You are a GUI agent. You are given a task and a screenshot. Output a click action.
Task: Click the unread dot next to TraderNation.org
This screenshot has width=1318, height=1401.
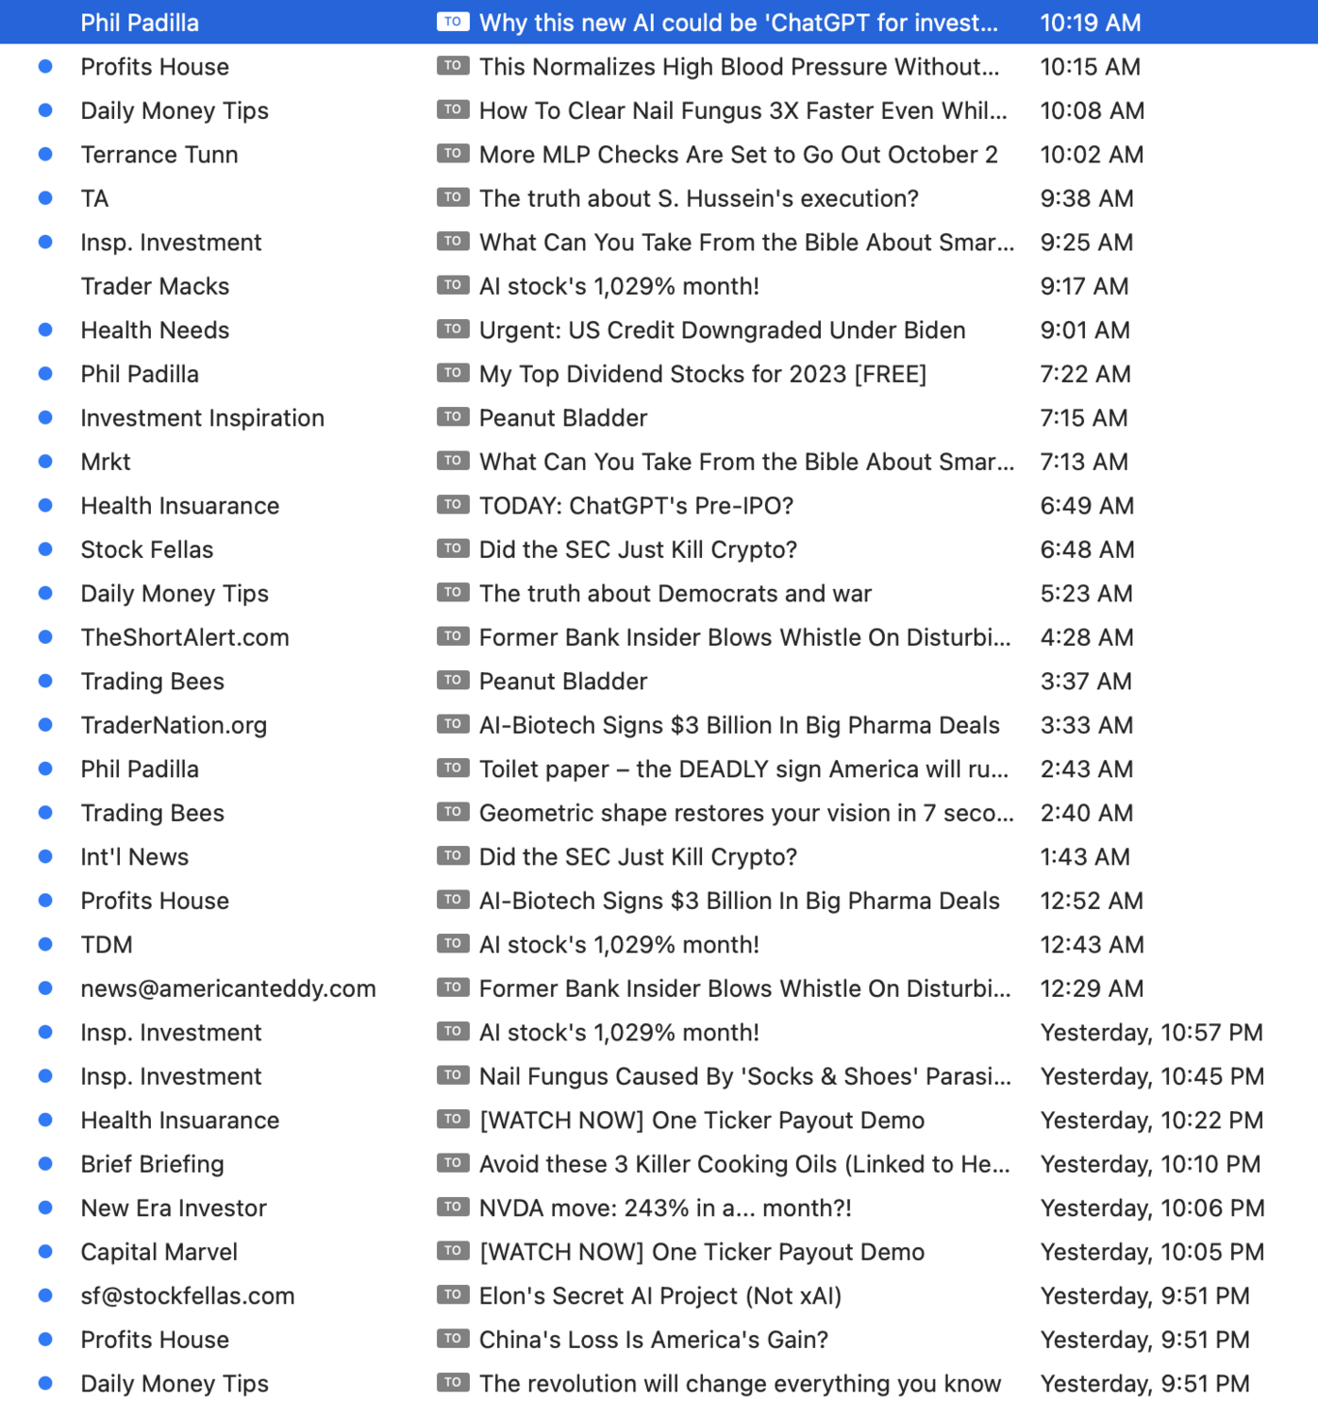pos(45,725)
